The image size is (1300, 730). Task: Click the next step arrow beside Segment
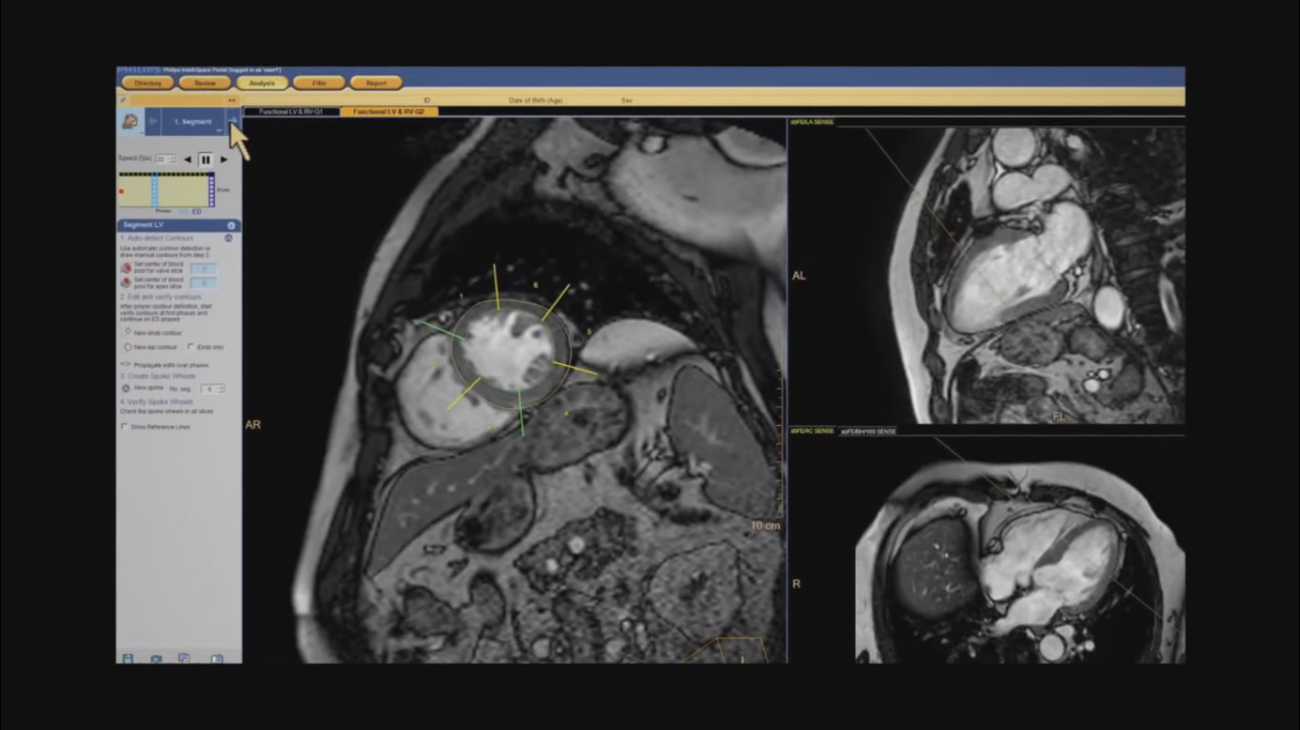click(233, 121)
